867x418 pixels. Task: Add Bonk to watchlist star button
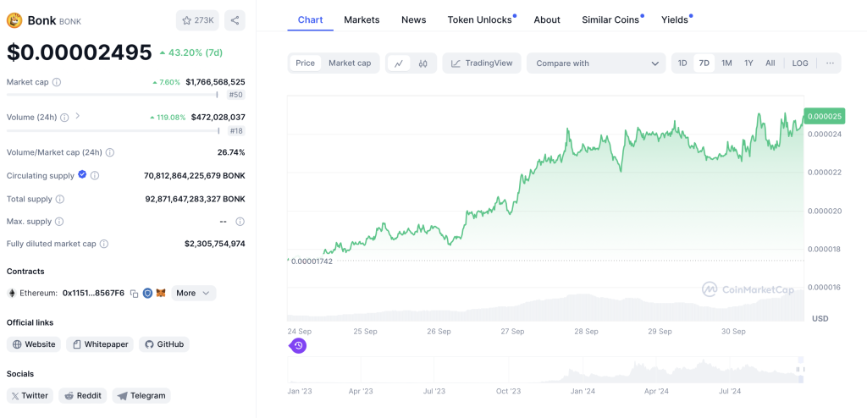coord(197,20)
